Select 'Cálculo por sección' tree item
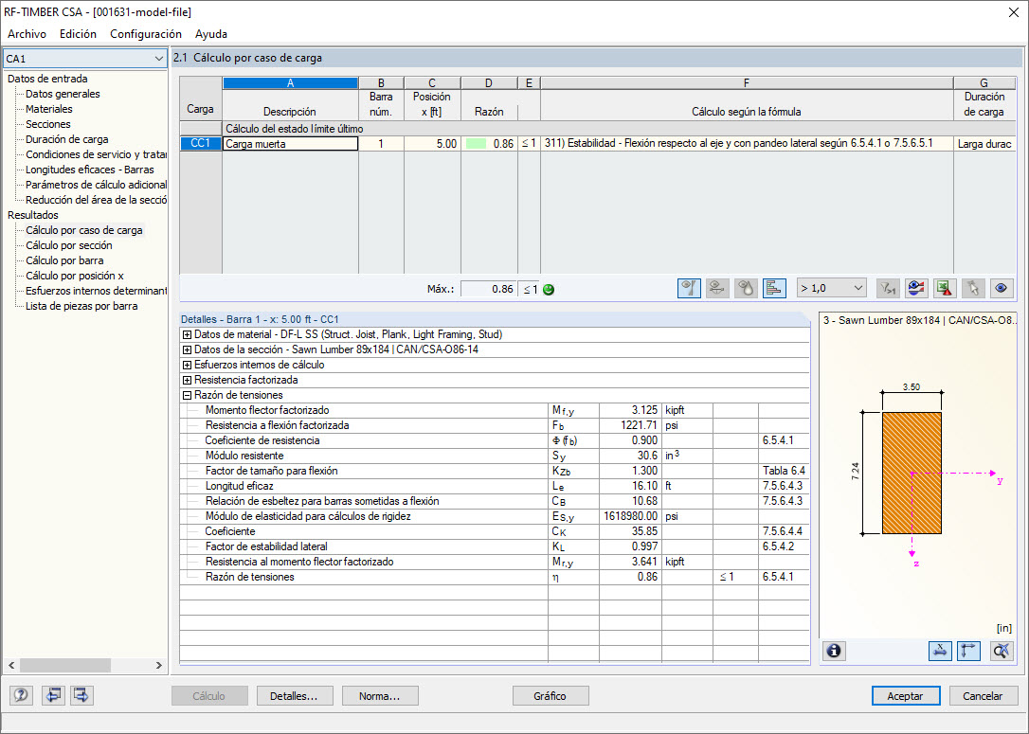Viewport: 1029px width, 734px height. pyautogui.click(x=69, y=245)
